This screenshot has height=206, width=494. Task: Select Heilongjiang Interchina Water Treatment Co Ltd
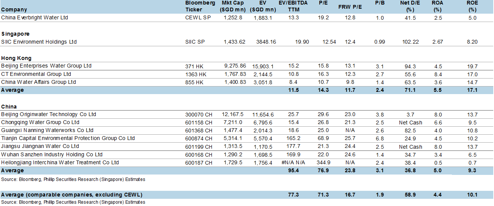point(60,162)
